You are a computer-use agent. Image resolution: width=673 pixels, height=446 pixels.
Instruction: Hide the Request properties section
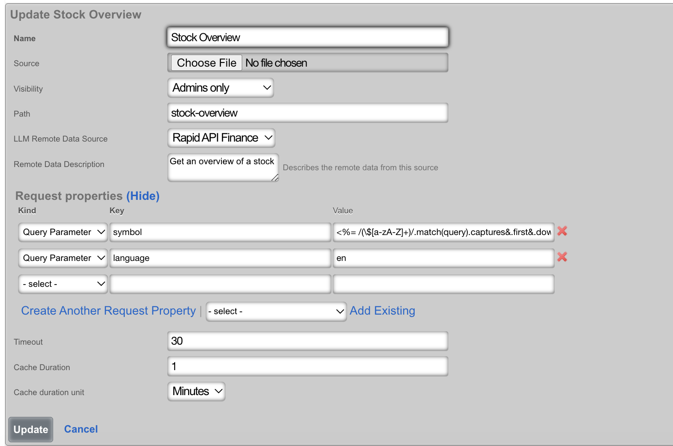pyautogui.click(x=143, y=196)
